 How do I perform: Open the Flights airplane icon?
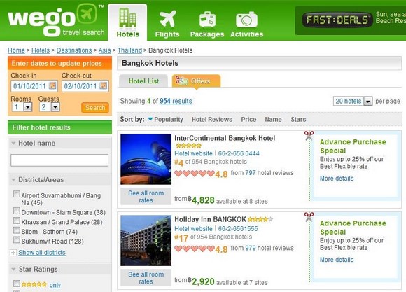(167, 19)
